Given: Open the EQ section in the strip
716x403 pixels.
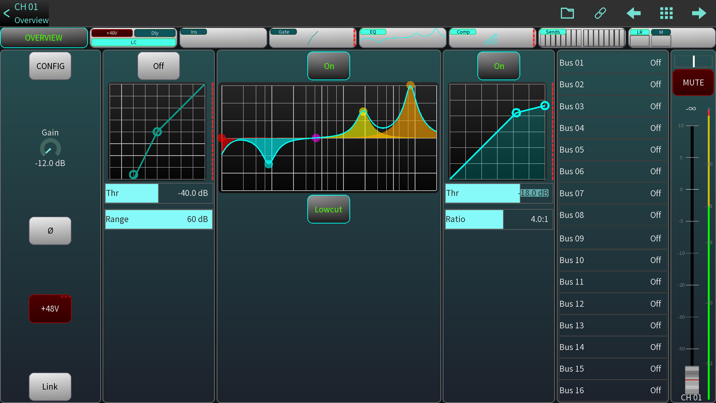Looking at the screenshot, I should 402,37.
